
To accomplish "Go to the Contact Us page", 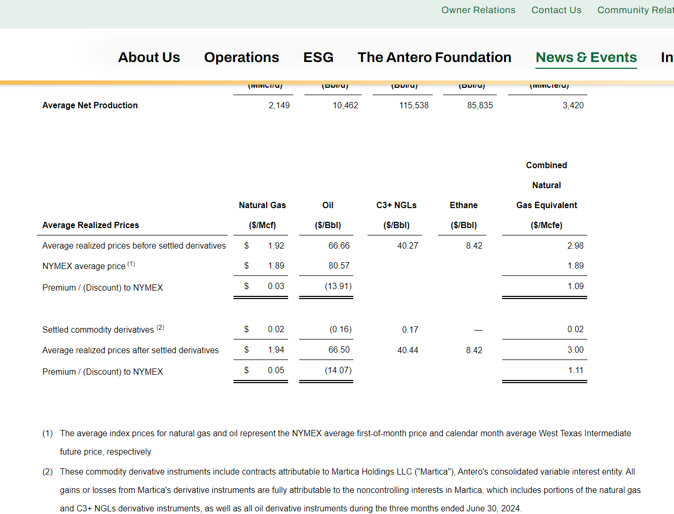I will [556, 10].
